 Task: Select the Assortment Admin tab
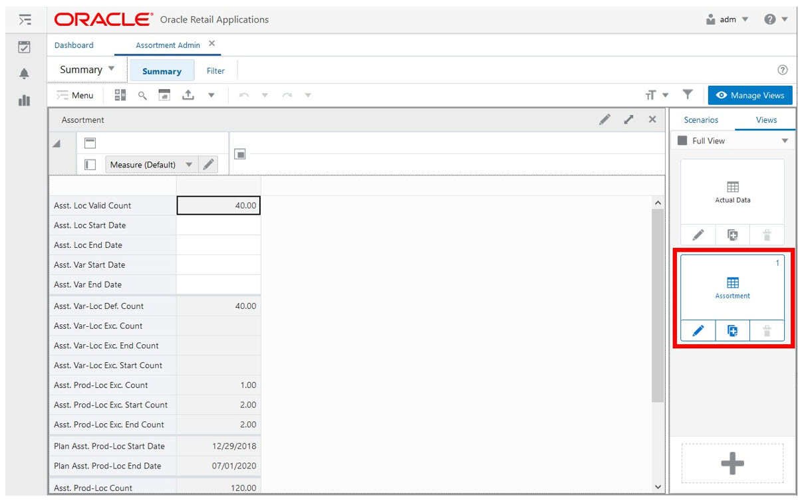(x=168, y=45)
